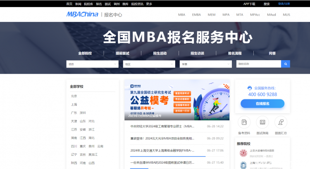Open the 备考资料 document icon
The width and height of the screenshot is (310, 169).
pyautogui.click(x=244, y=122)
